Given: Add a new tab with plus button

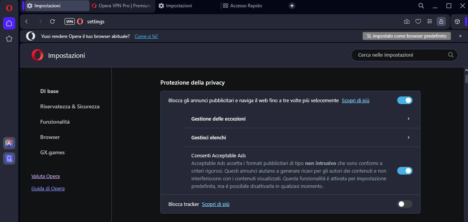Looking at the screenshot, I should 292,6.
